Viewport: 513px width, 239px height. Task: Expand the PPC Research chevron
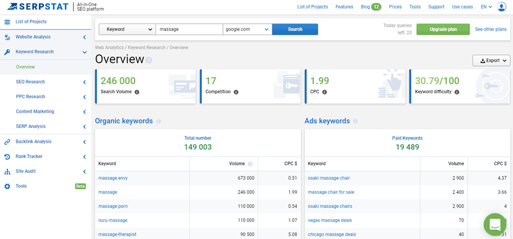84,97
